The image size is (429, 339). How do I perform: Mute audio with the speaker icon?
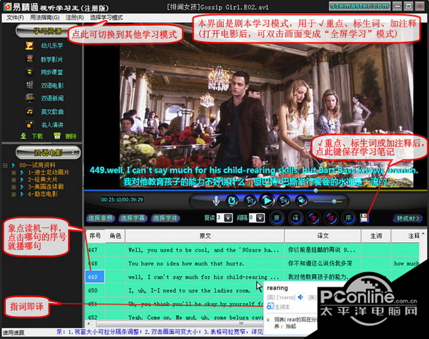(x=302, y=201)
